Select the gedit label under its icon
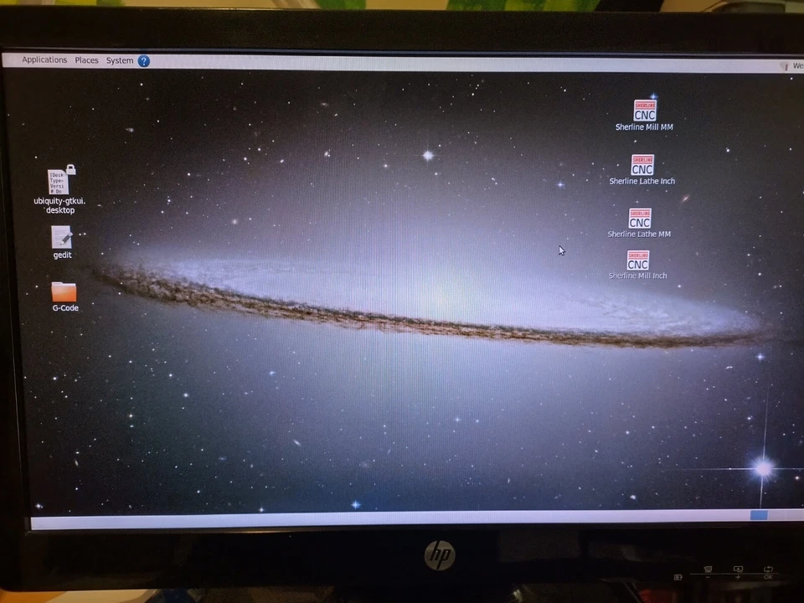This screenshot has width=804, height=603. 62,255
